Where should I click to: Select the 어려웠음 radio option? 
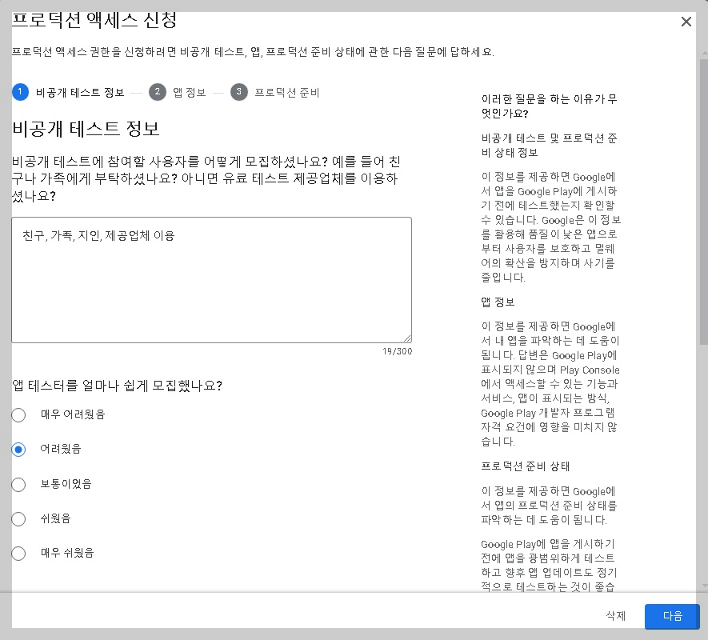click(18, 450)
